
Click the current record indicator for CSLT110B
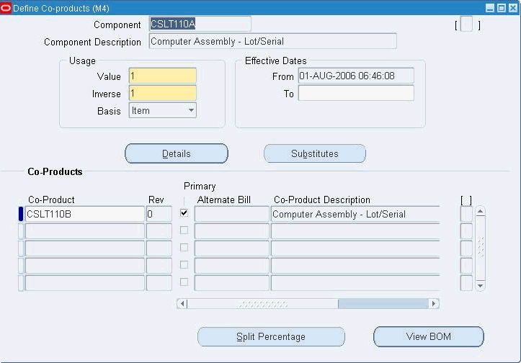21,214
